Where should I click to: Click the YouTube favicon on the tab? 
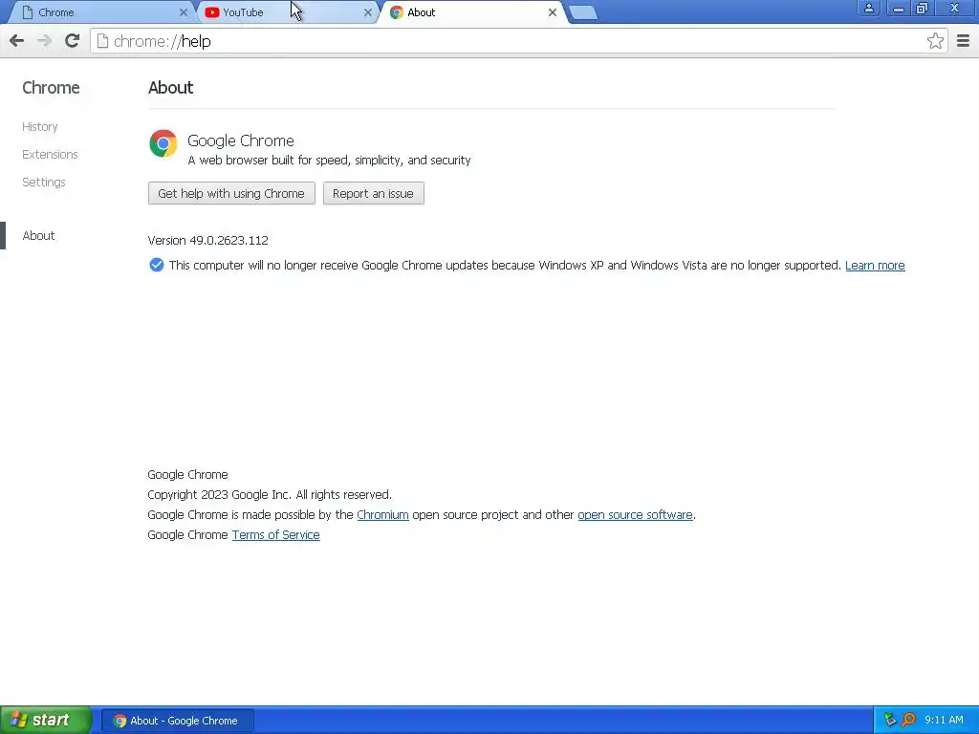click(x=211, y=12)
